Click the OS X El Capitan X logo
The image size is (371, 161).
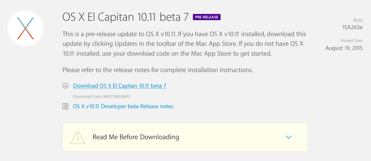(26, 28)
